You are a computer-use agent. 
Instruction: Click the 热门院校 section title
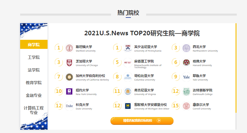[x=128, y=13]
